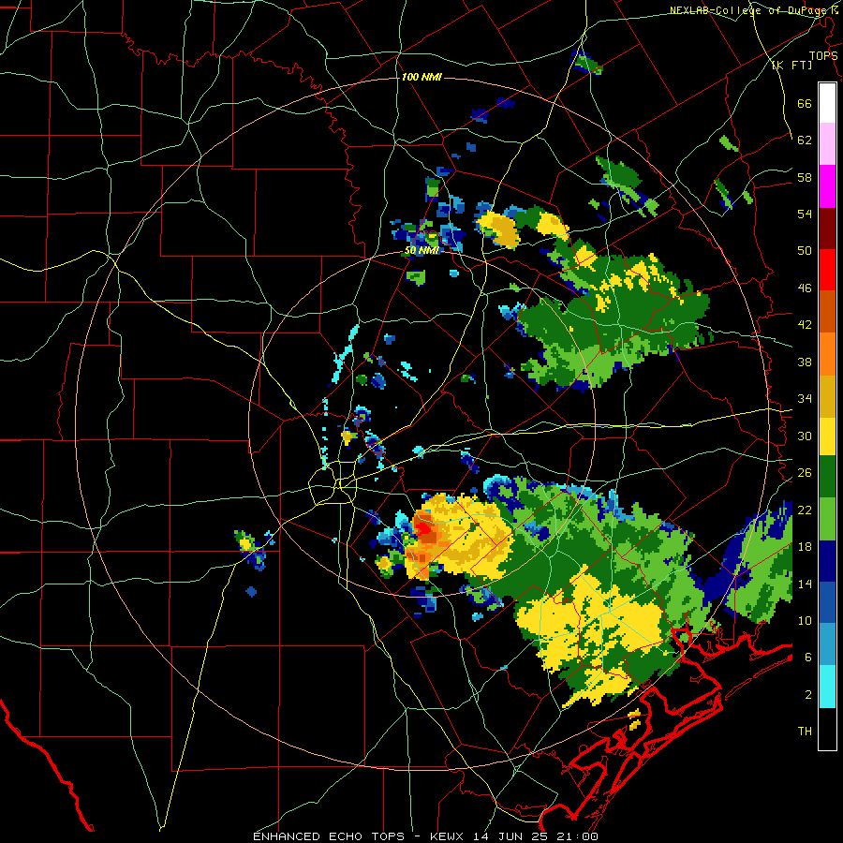
Task: Click the "62" legend value
Action: pyautogui.click(x=805, y=140)
